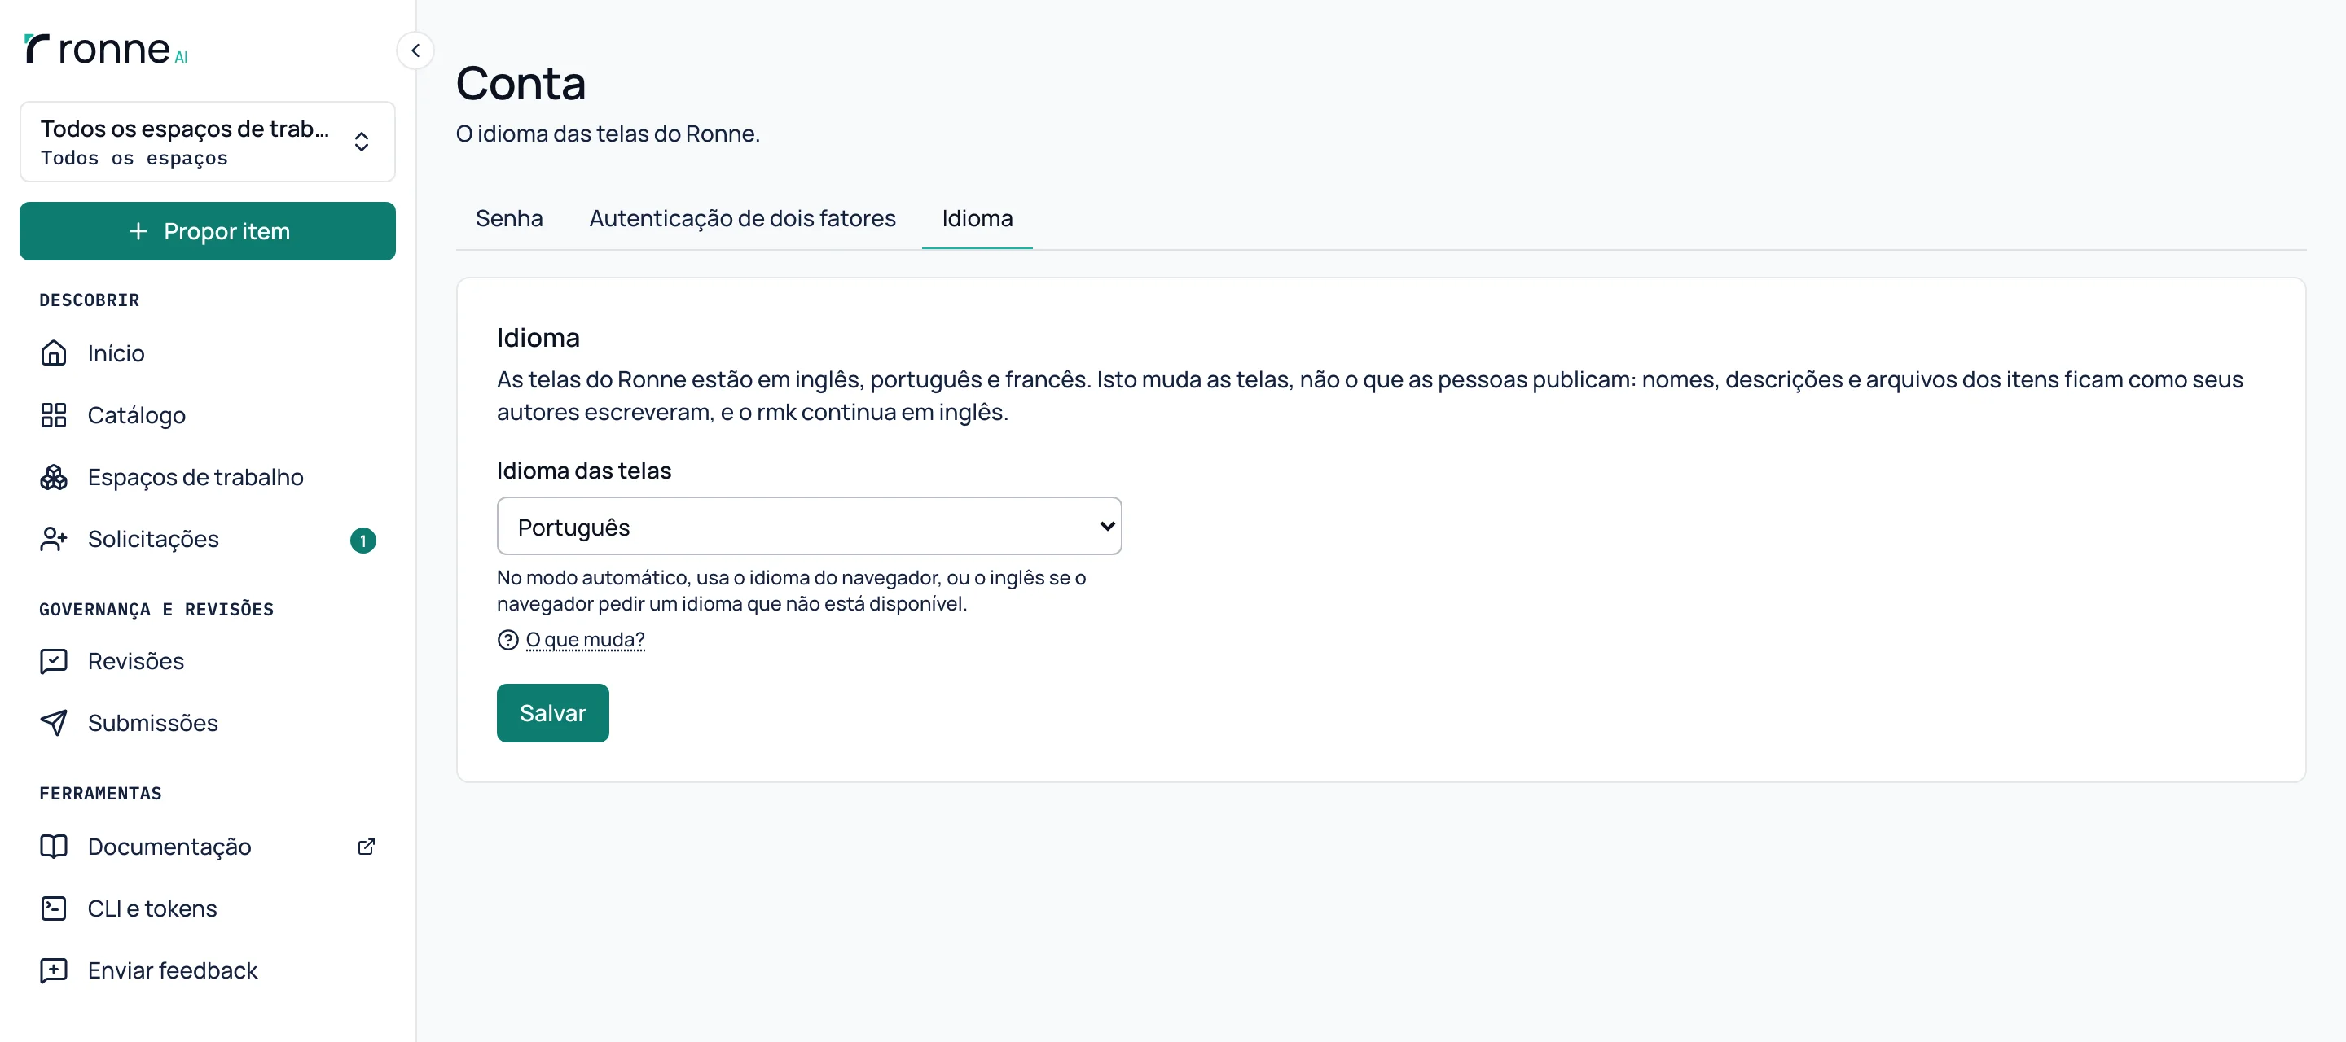The width and height of the screenshot is (2346, 1042).
Task: Click the Solicitações notification badge
Action: tap(362, 541)
